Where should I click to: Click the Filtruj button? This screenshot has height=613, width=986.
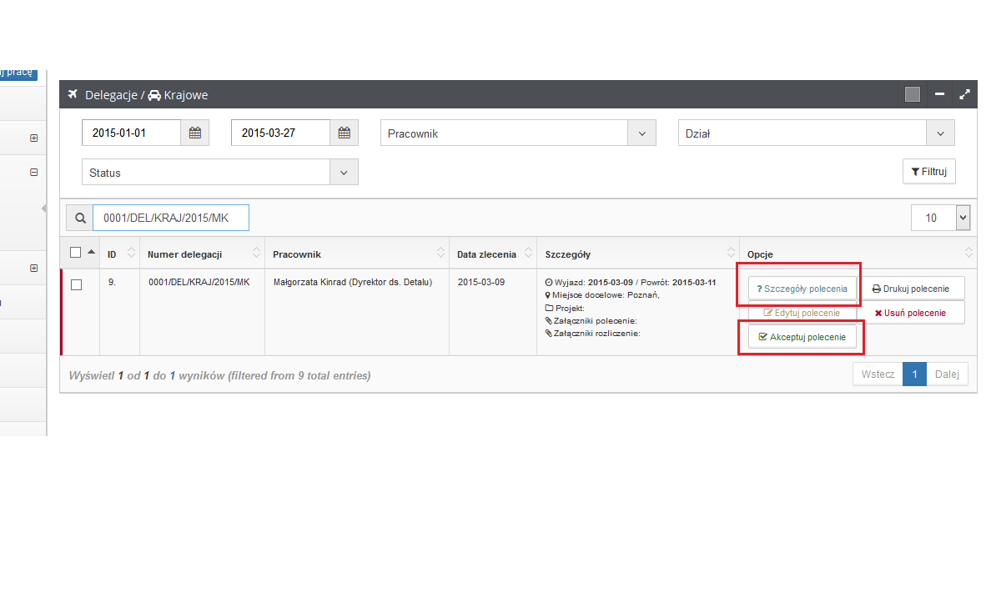tap(928, 172)
